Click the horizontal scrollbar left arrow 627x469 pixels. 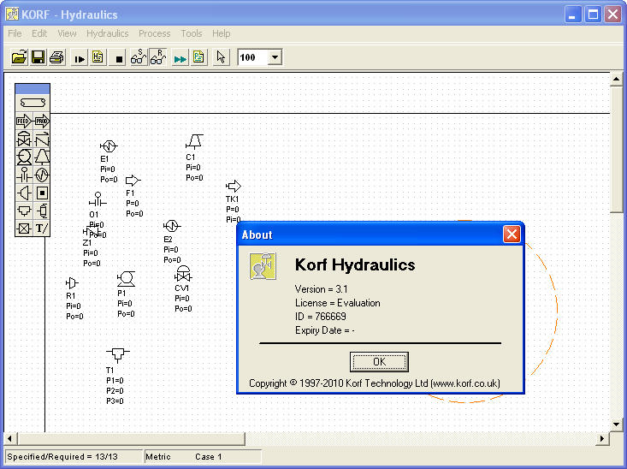tap(9, 438)
